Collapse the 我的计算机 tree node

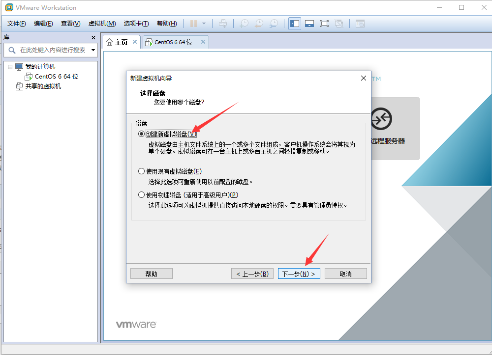pyautogui.click(x=10, y=67)
